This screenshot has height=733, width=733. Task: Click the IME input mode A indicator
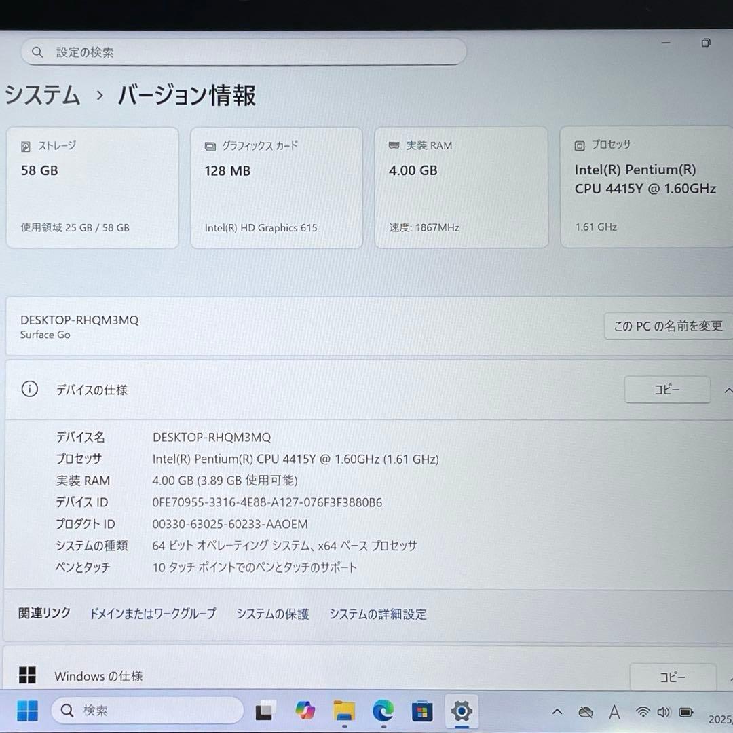(614, 713)
